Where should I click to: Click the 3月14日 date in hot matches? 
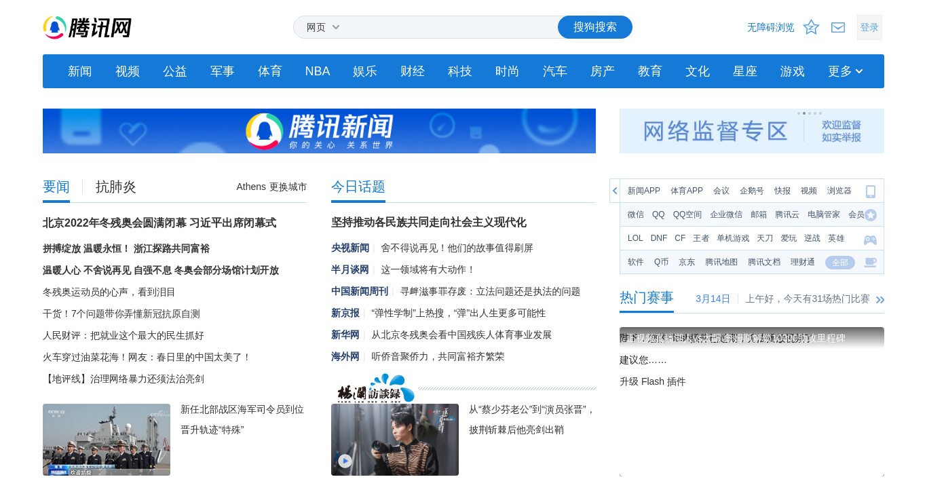[713, 299]
